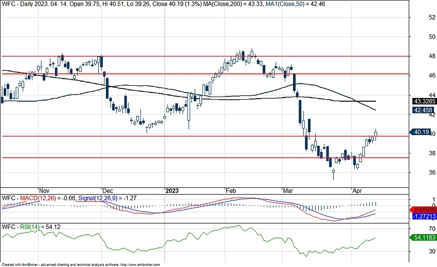Click the Mar date label
The image size is (437, 267).
[288, 190]
